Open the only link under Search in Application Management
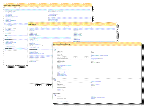 click(9, 37)
